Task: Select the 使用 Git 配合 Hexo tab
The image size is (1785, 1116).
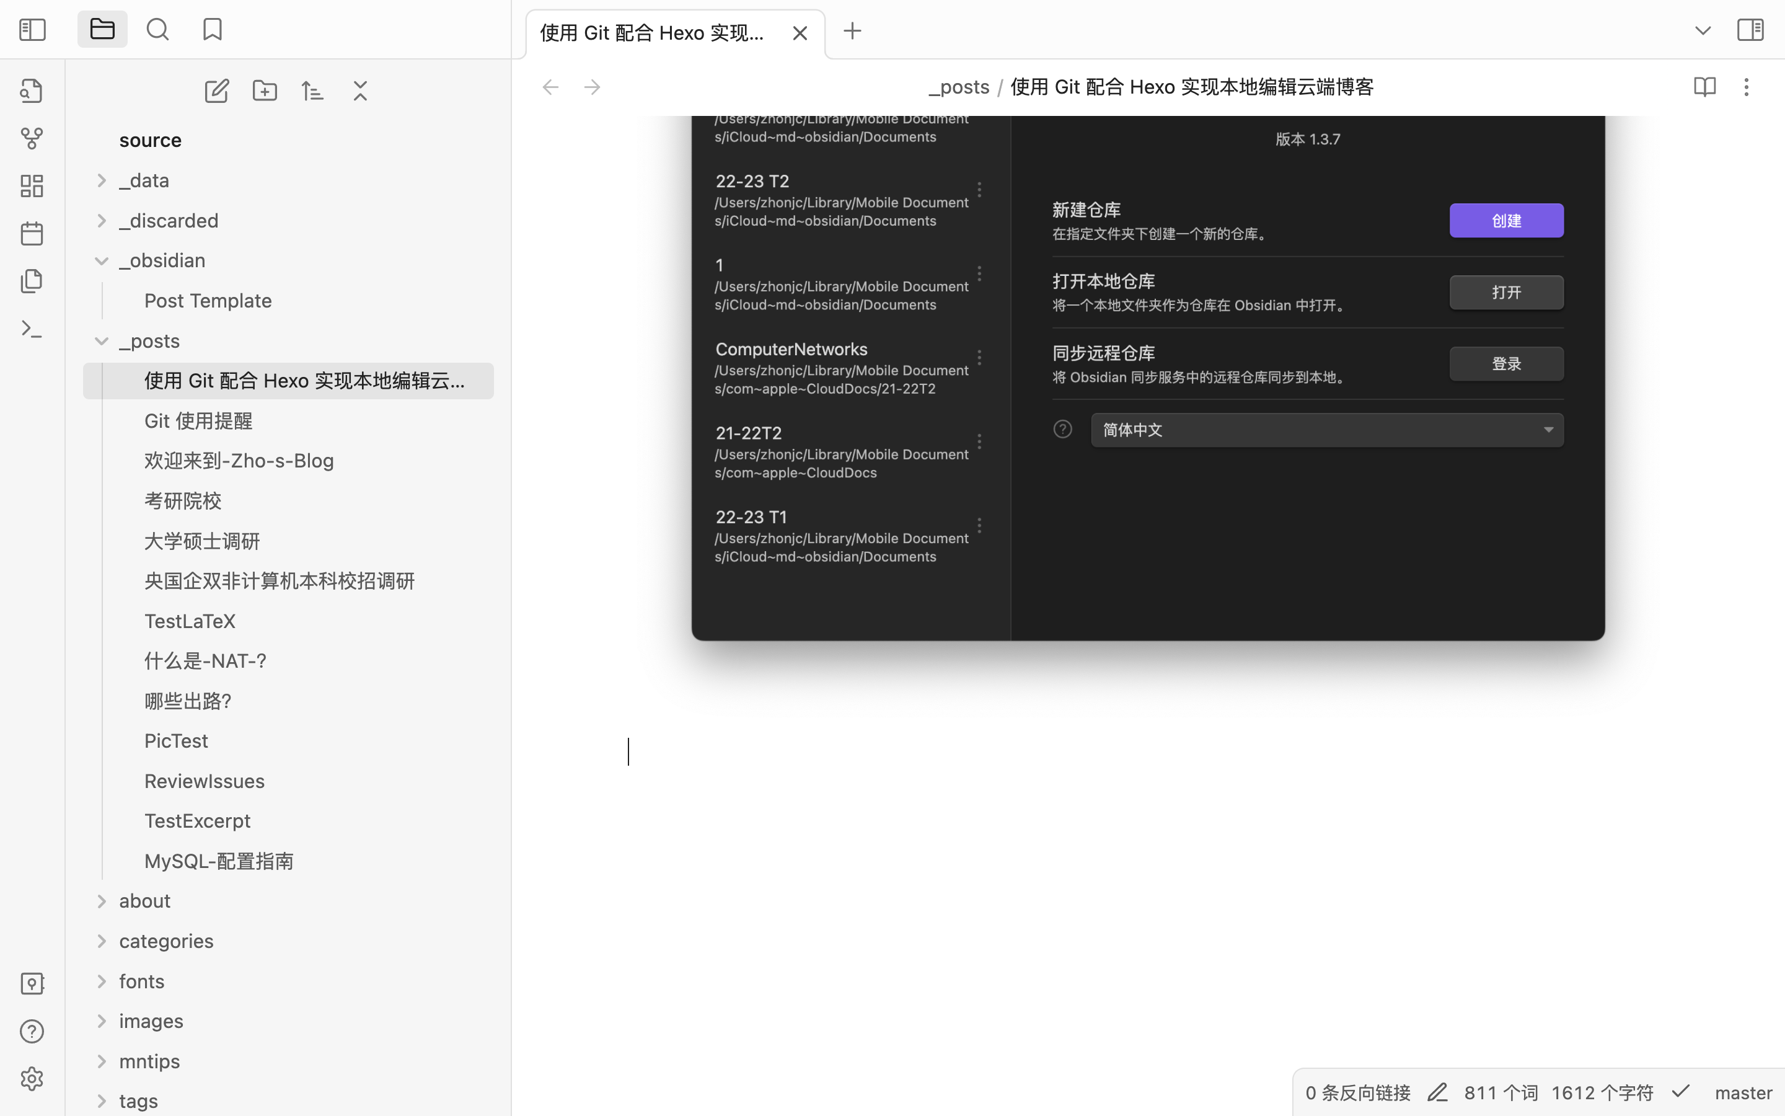Action: pyautogui.click(x=652, y=32)
